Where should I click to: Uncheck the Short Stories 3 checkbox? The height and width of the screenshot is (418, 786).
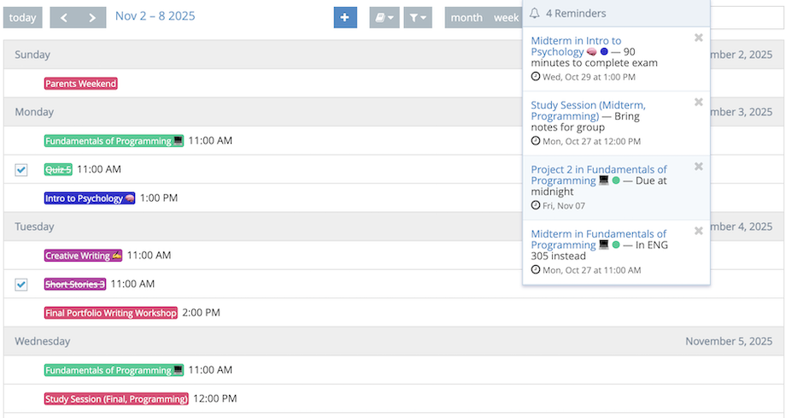click(x=21, y=285)
